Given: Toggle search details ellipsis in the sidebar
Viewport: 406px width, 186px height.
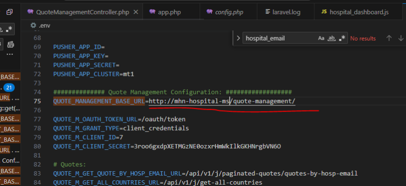Looking at the screenshot, I should (10, 54).
